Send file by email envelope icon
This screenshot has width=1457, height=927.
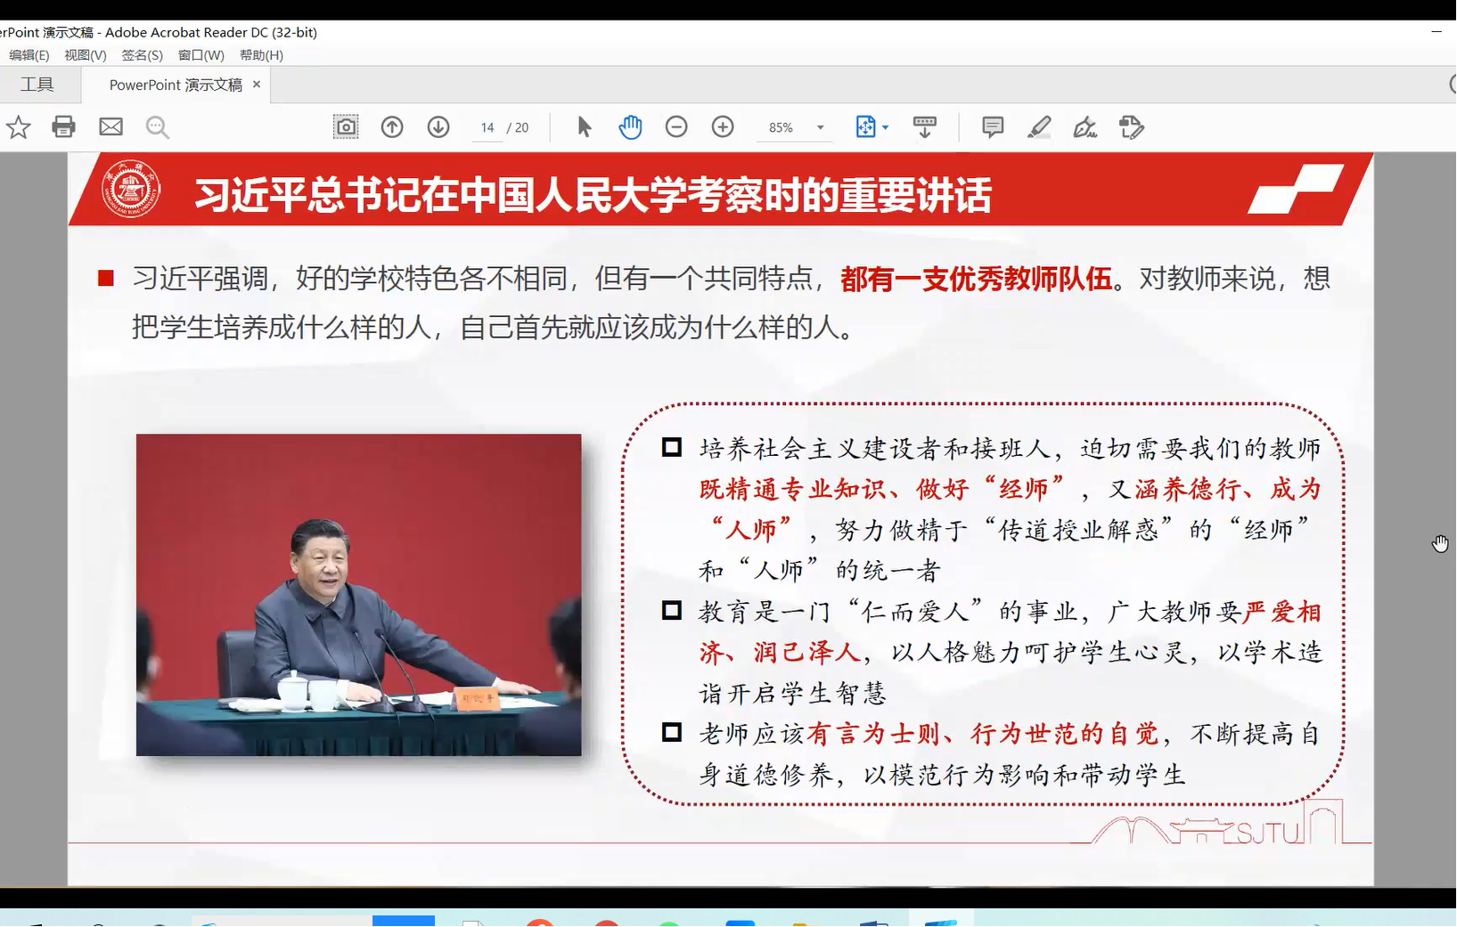tap(111, 127)
